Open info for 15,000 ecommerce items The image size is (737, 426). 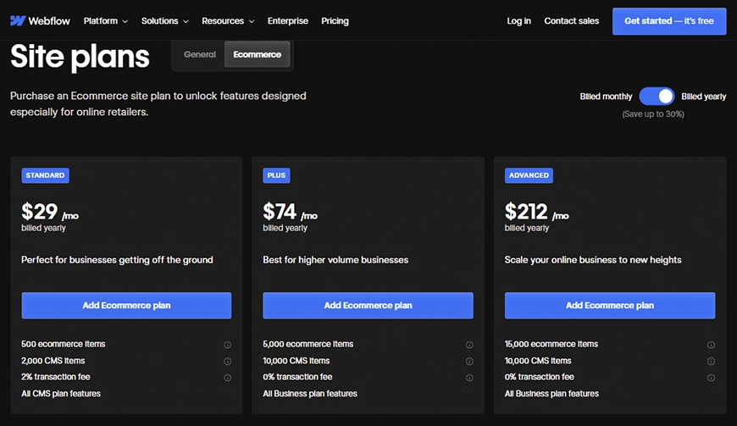click(711, 345)
